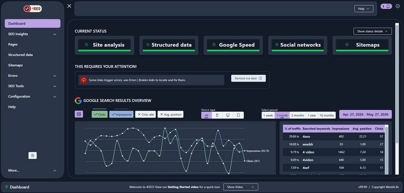Open the Help dropdown in top bar
Image resolution: width=404 pixels, height=193 pixels.
364,9
